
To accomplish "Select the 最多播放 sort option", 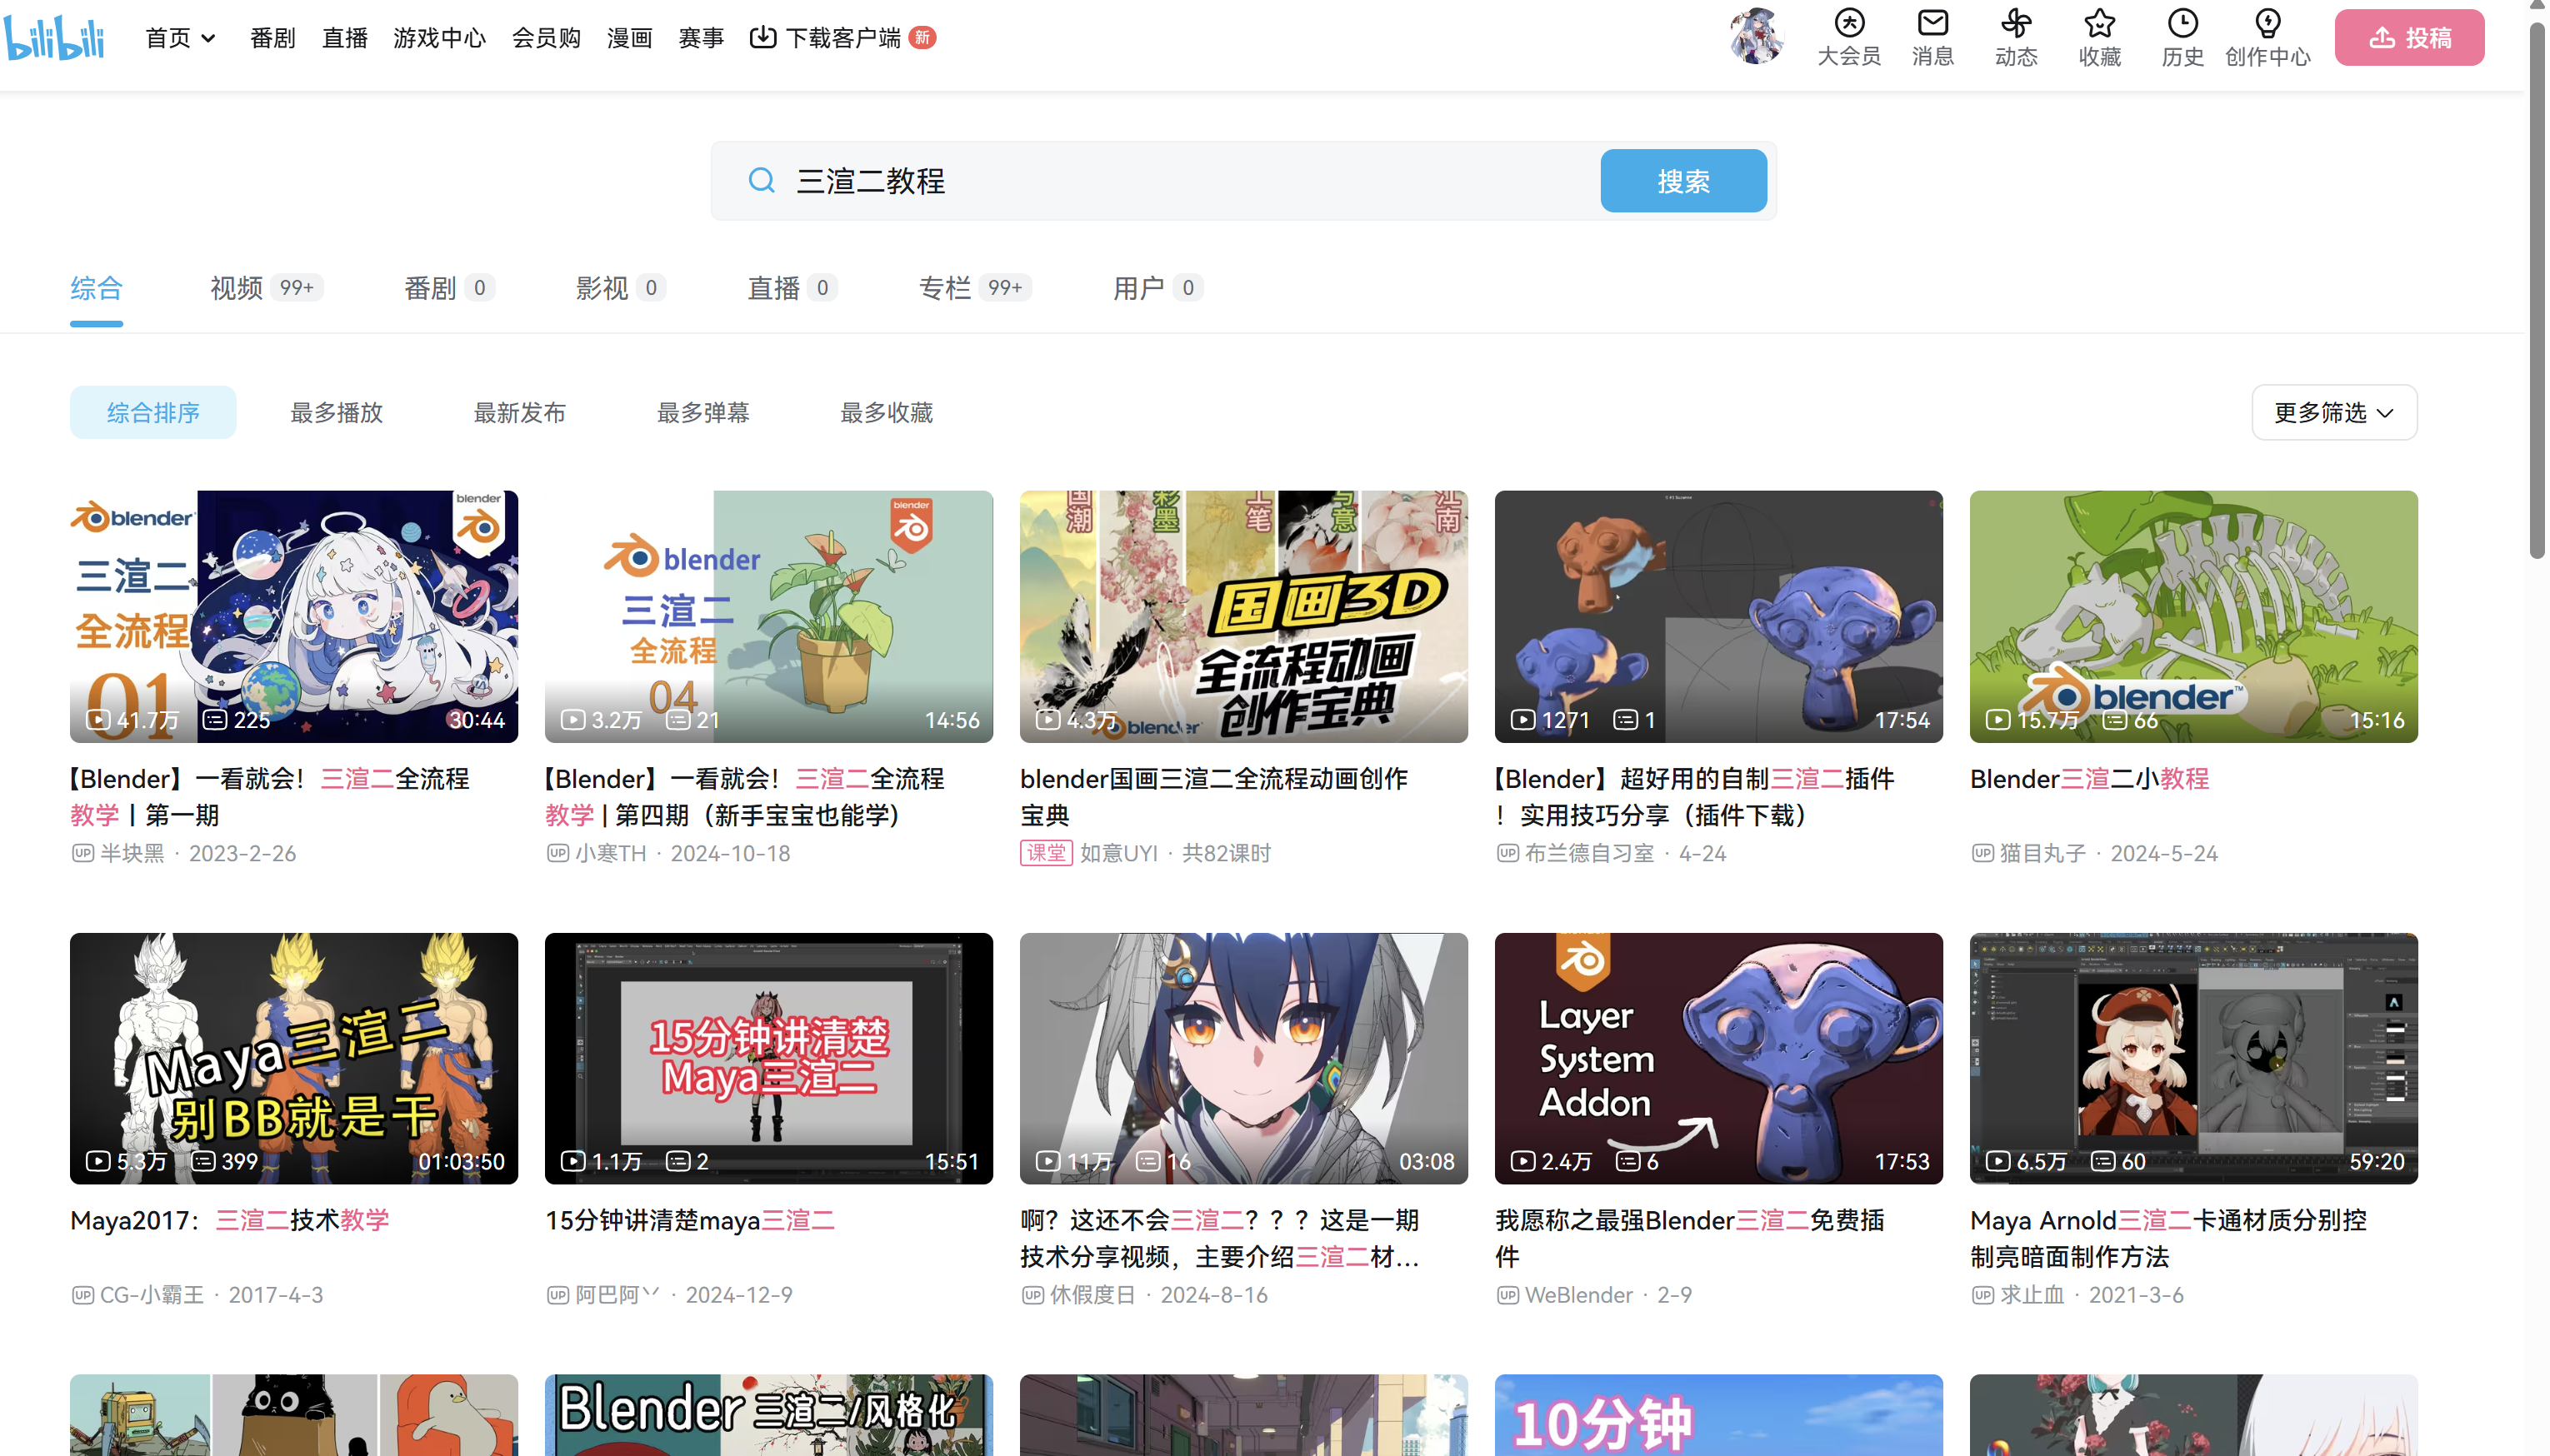I will pos(336,412).
